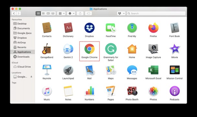
Task: Open the group-by arrangement dropdown
Action: point(61,13)
